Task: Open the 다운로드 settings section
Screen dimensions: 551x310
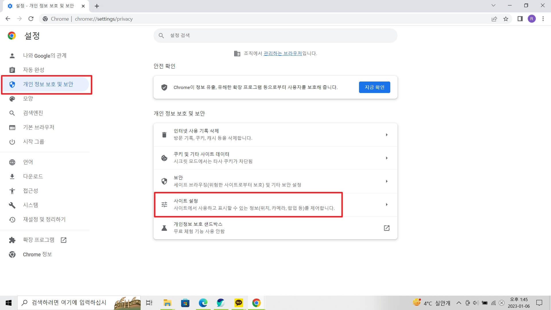Action: pyautogui.click(x=32, y=176)
